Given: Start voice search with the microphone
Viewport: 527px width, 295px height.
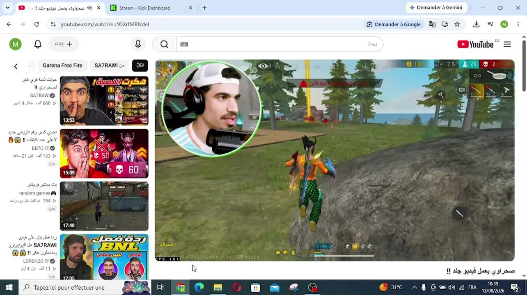Looking at the screenshot, I should (138, 44).
